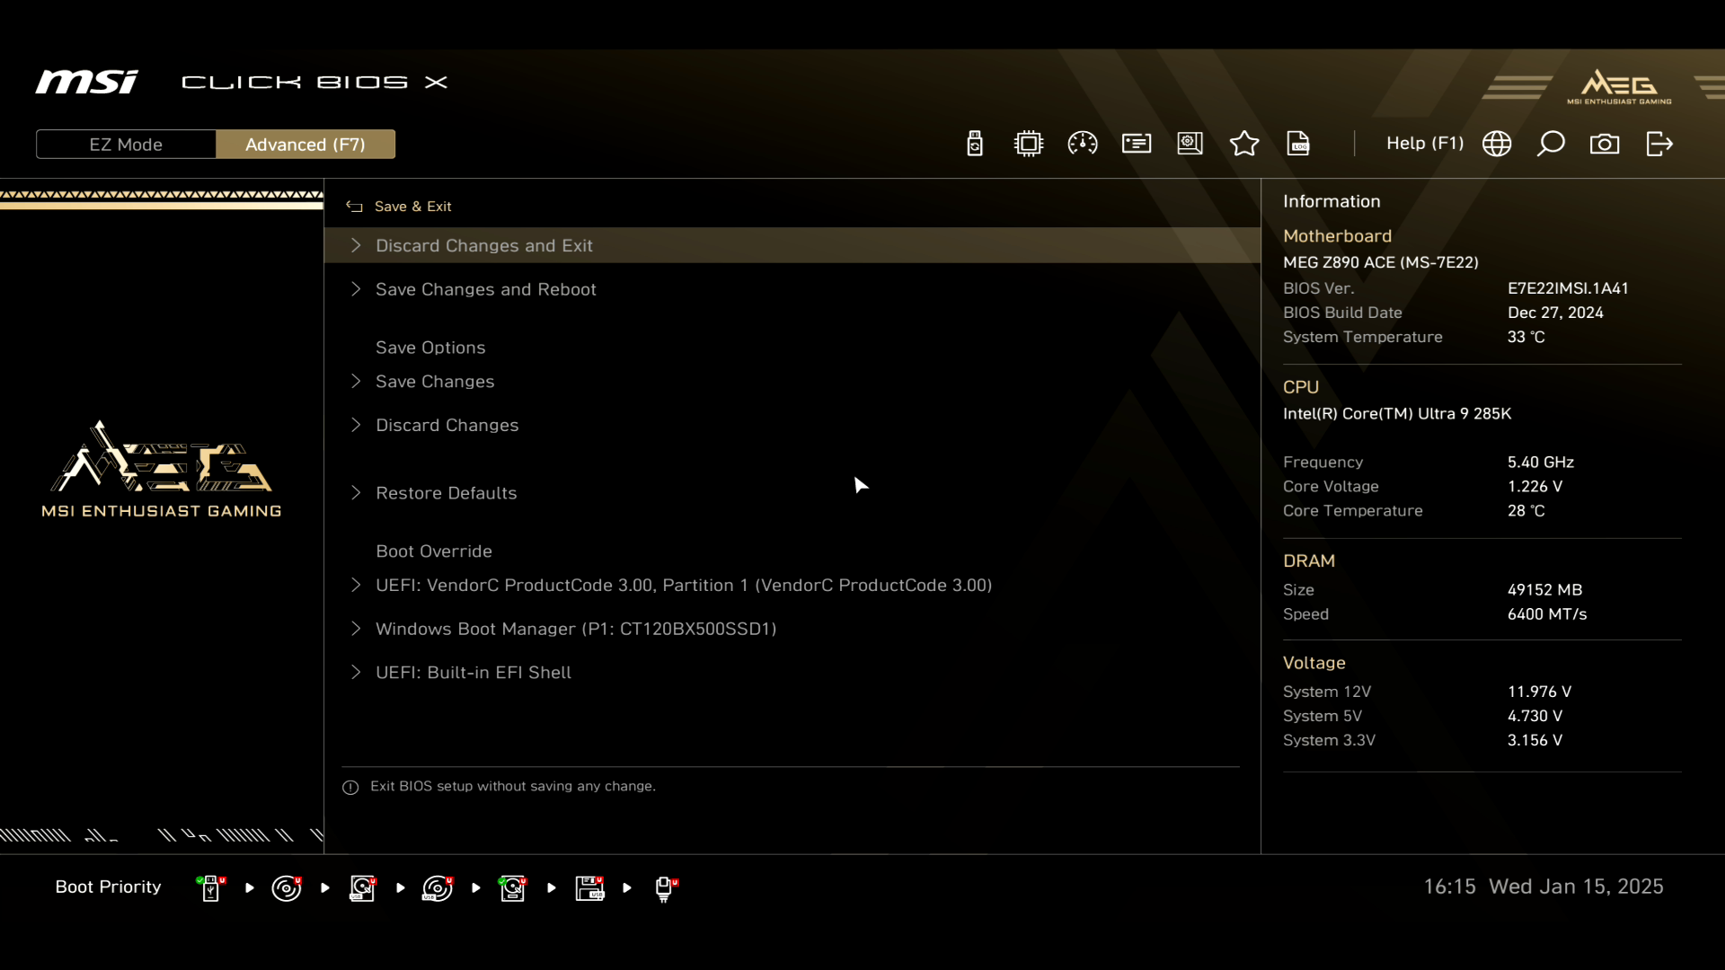The width and height of the screenshot is (1725, 970).
Task: Take screenshot with camera icon
Action: tap(1605, 144)
